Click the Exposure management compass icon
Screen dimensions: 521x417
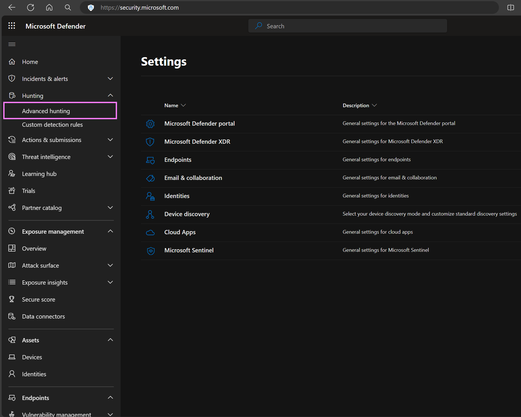pyautogui.click(x=12, y=231)
